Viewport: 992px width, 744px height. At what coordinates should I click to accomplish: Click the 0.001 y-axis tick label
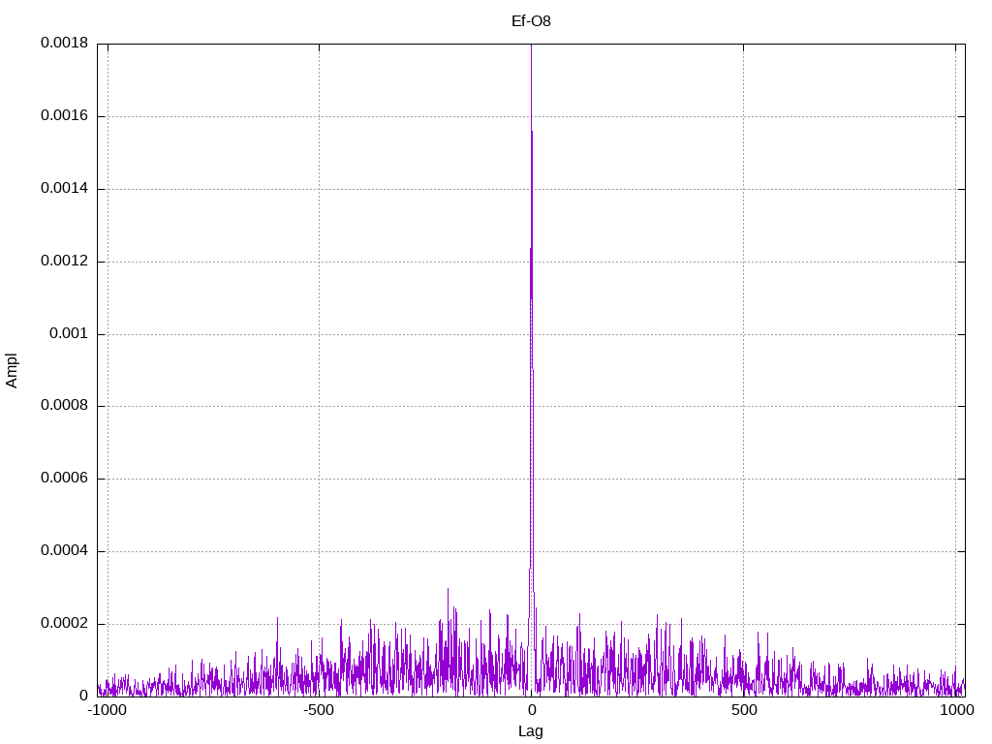click(69, 333)
